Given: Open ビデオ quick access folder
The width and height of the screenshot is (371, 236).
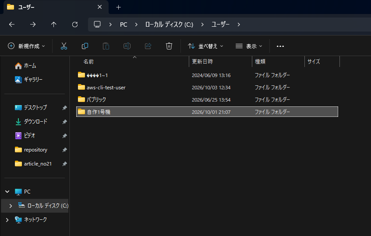Looking at the screenshot, I should click(29, 135).
